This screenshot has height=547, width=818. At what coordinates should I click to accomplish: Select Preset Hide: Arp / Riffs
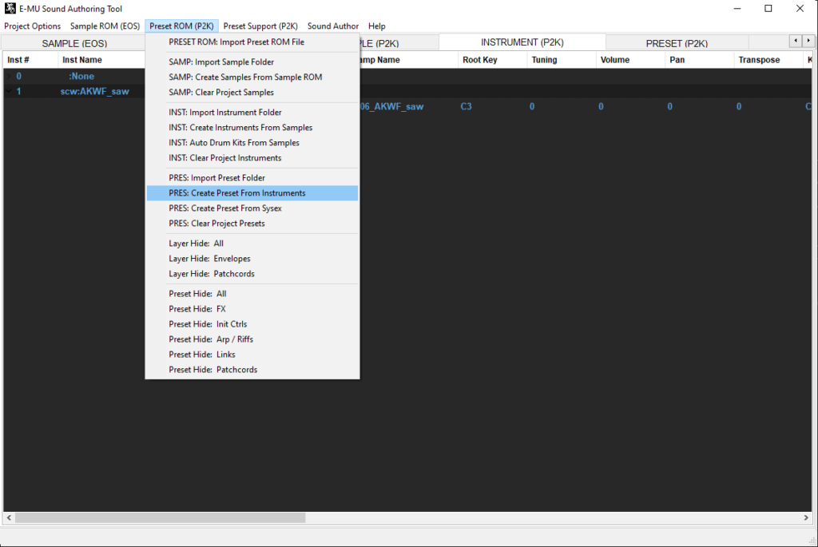252,339
